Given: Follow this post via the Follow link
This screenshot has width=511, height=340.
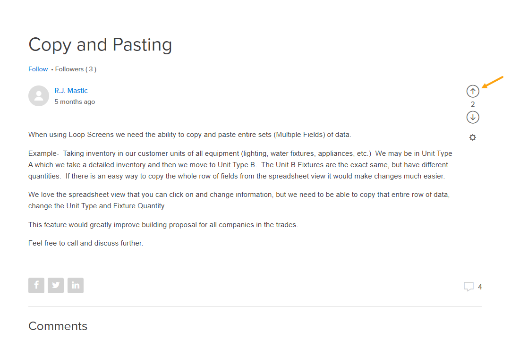Looking at the screenshot, I should 38,69.
